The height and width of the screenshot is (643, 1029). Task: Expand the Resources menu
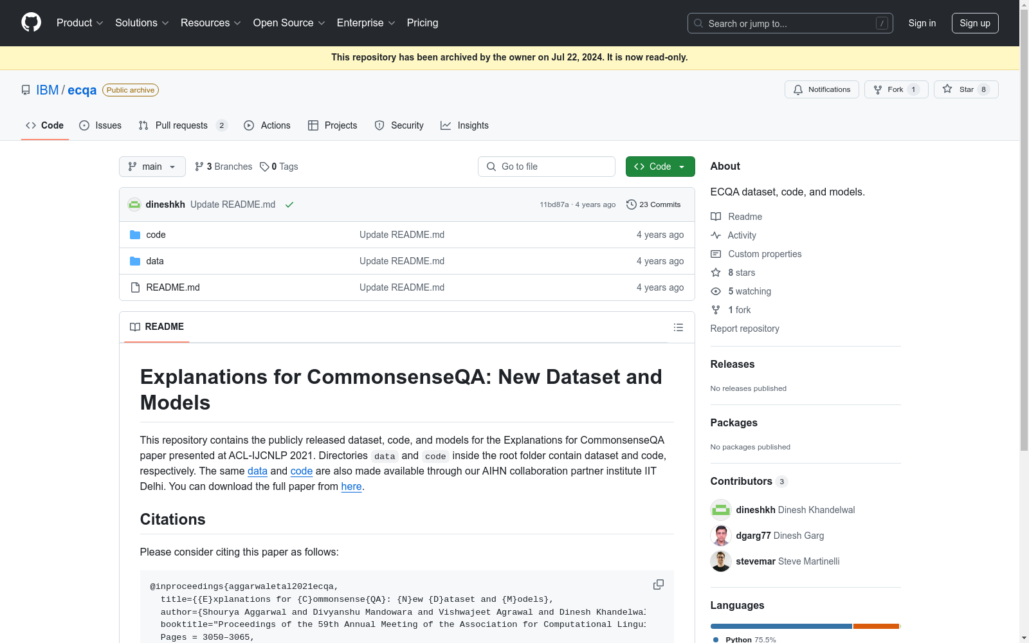coord(211,23)
